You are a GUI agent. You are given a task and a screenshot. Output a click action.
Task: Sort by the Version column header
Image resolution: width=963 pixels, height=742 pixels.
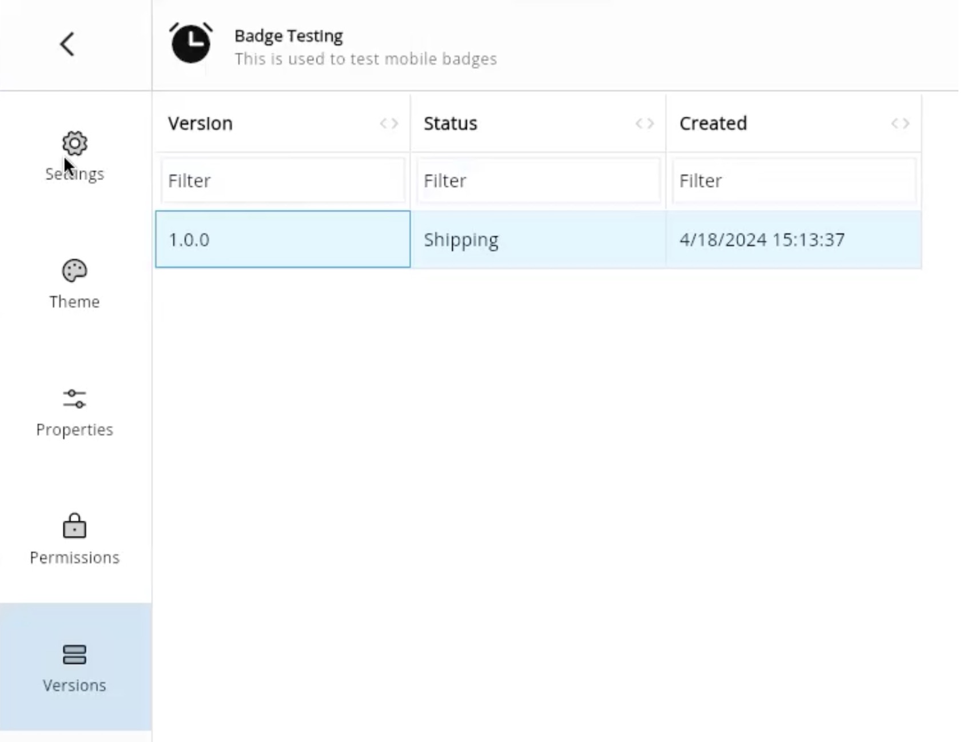tap(200, 123)
